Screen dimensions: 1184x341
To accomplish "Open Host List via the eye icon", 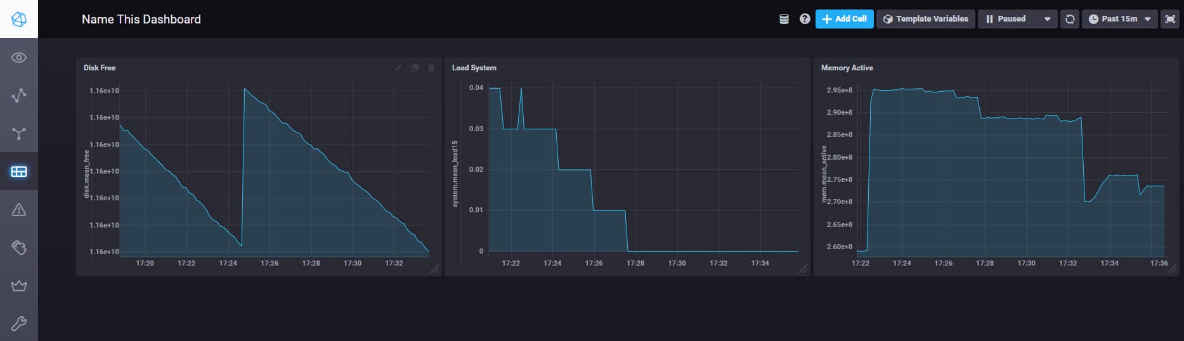I will 19,58.
